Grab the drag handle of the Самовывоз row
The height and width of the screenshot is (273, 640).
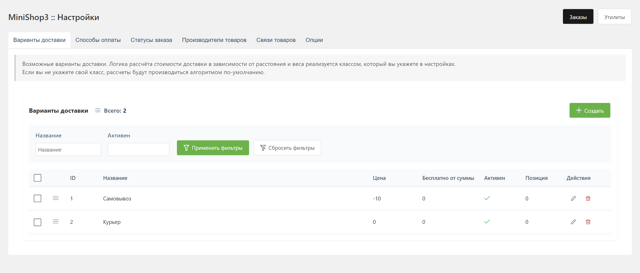[x=56, y=198]
